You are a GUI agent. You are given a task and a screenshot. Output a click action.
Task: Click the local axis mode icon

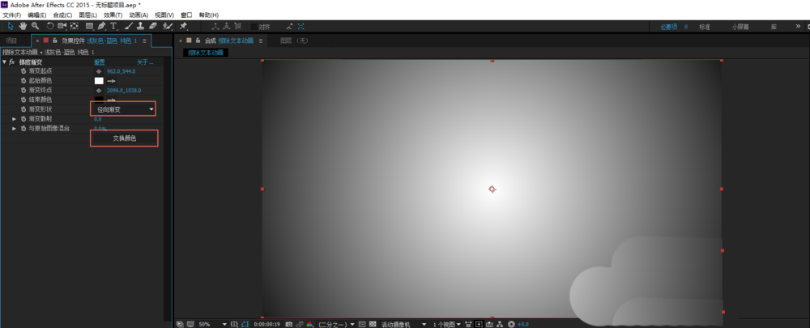coord(215,26)
